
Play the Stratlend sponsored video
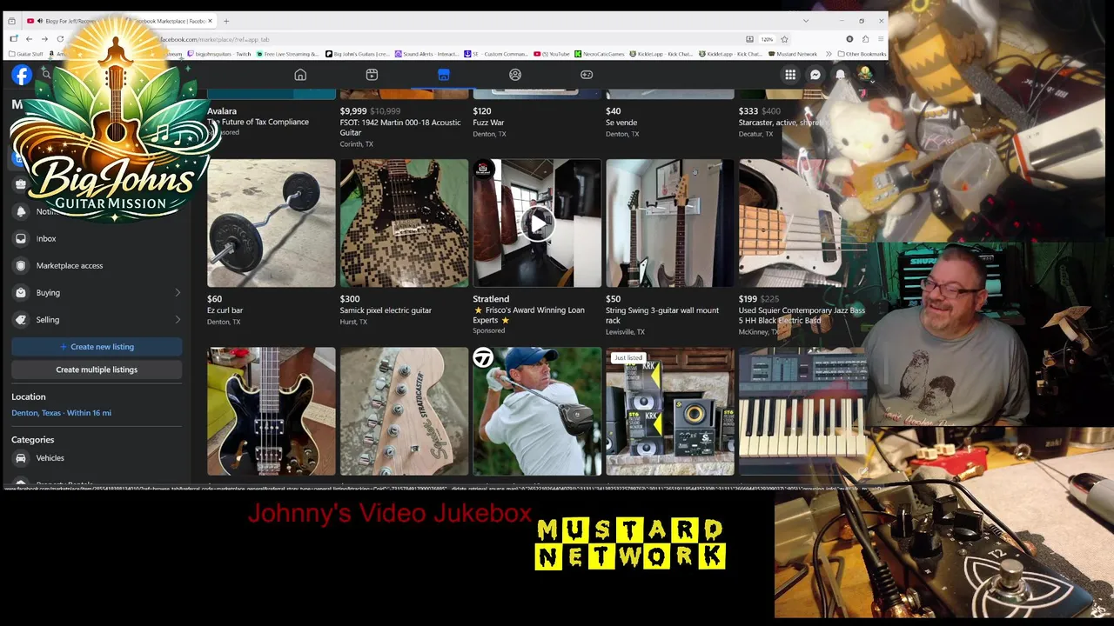(537, 223)
